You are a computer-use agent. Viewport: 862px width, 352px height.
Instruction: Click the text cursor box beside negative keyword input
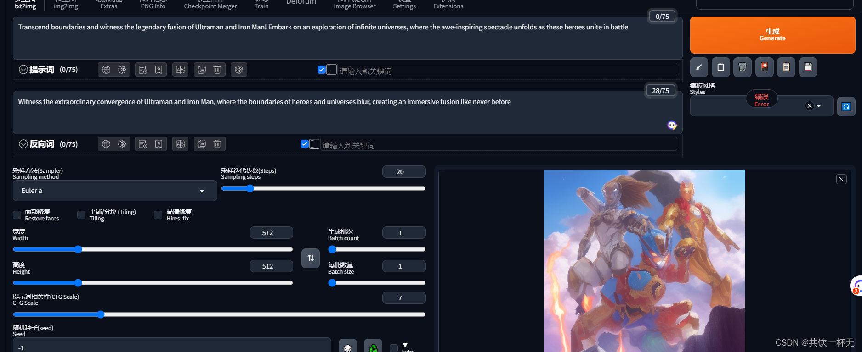point(314,144)
